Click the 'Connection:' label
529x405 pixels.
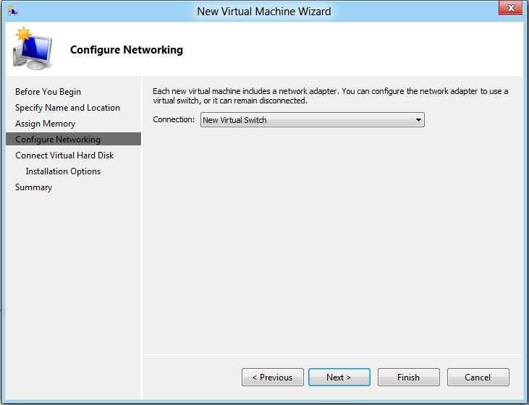[174, 120]
